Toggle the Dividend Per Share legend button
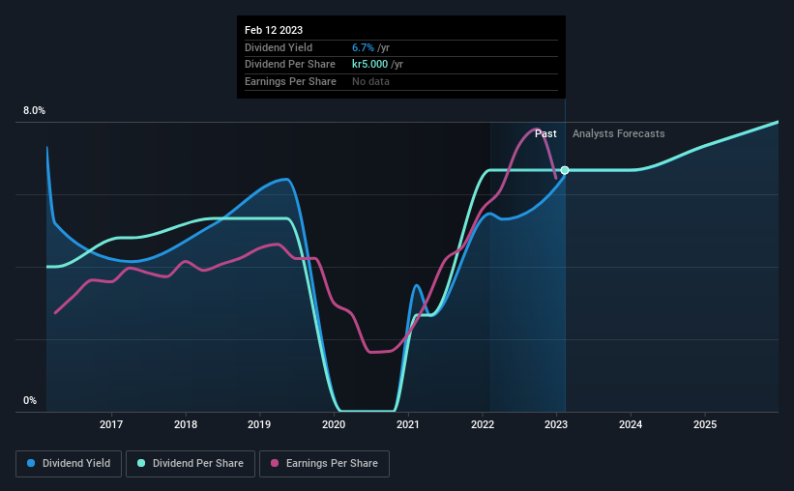 [x=191, y=464]
